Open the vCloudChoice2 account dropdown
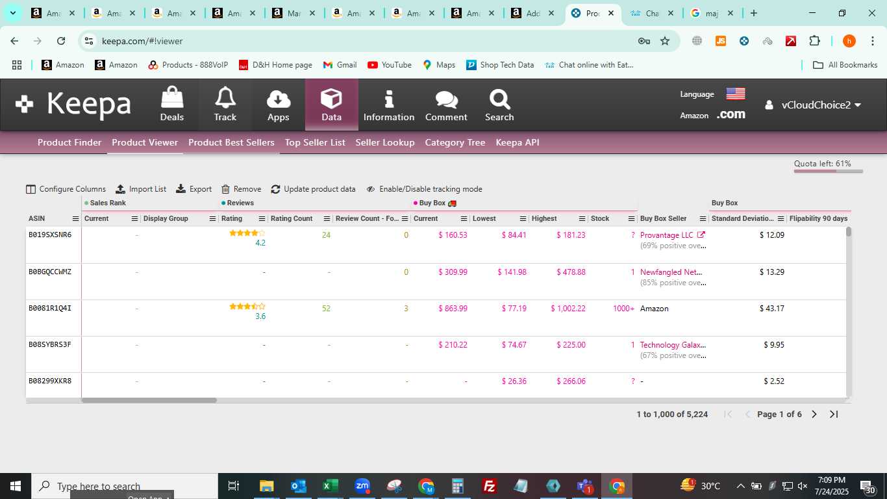 click(813, 105)
